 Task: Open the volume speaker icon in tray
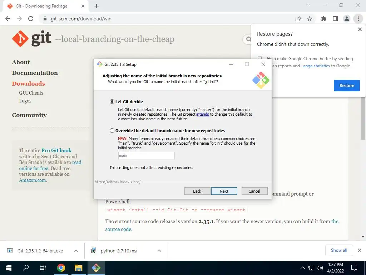(320, 268)
